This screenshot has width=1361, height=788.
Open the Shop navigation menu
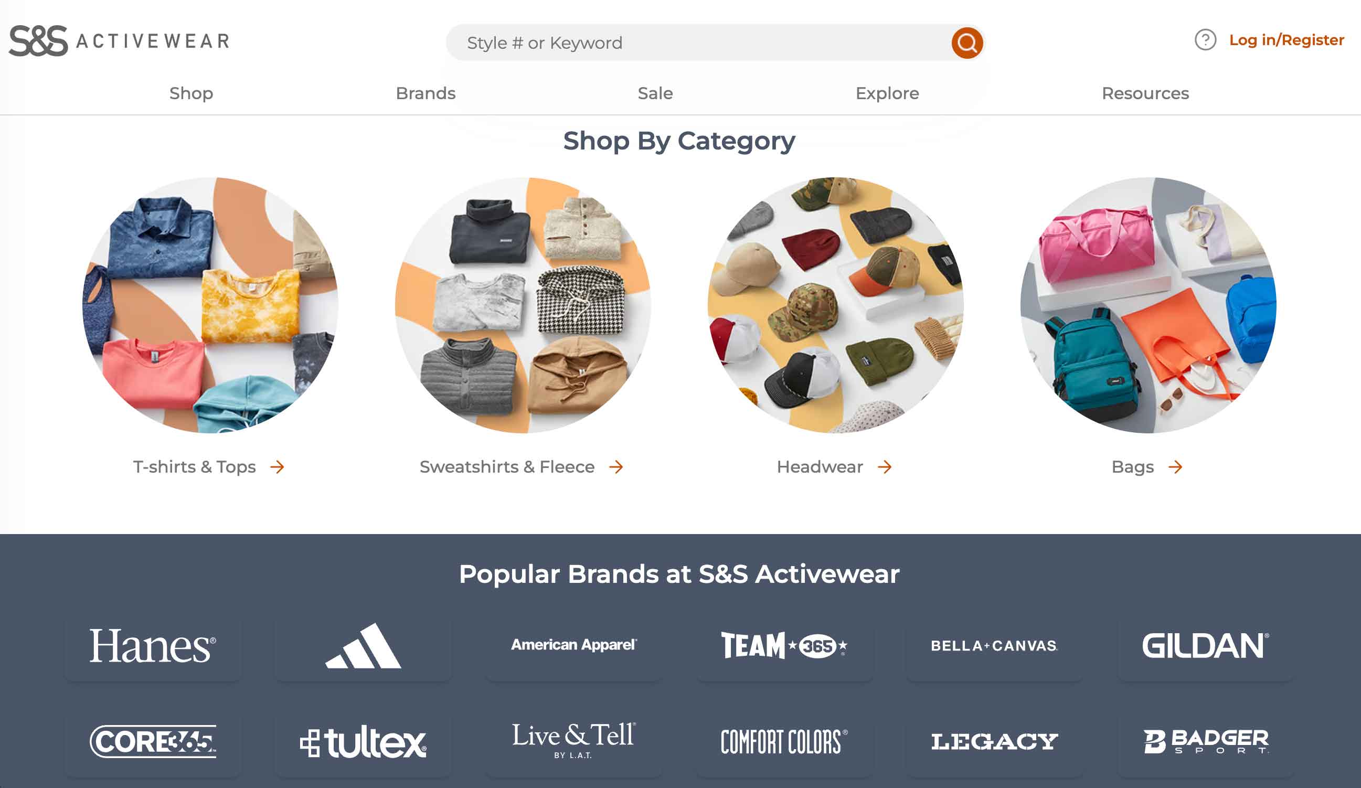point(191,93)
